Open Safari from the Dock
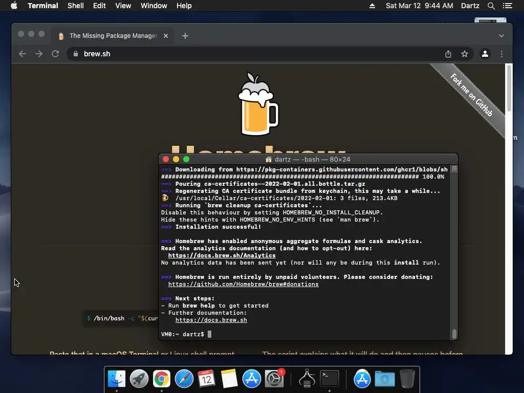 184,379
